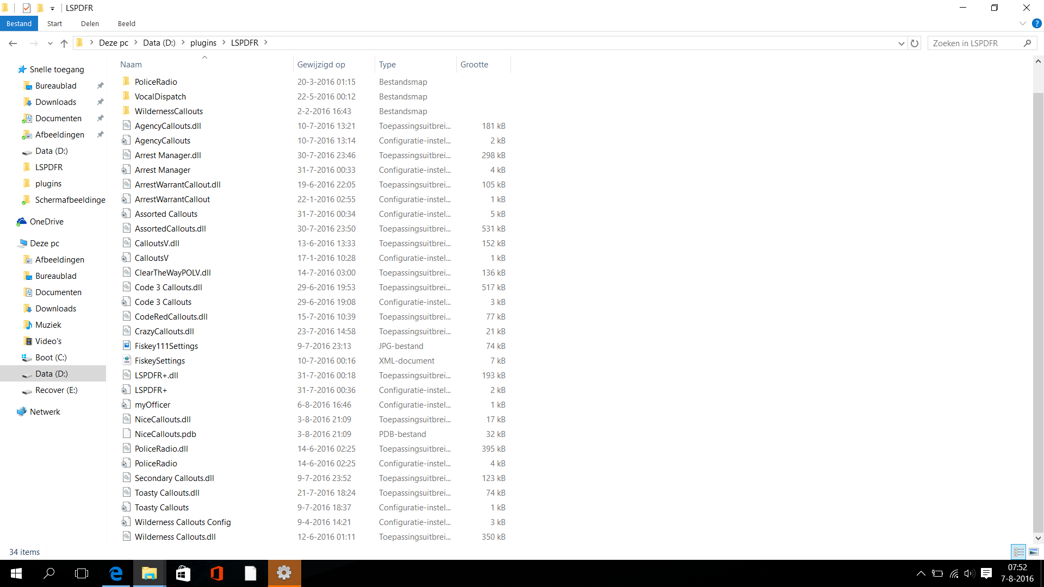Select OneDrive in navigation pane
Screen dimensions: 1044x587
(x=46, y=222)
